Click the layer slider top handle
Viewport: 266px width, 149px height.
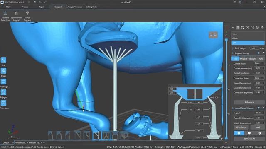[x=226, y=40]
